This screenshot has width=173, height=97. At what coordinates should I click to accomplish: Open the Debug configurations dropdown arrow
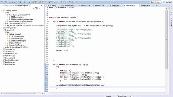click(x=22, y=2)
